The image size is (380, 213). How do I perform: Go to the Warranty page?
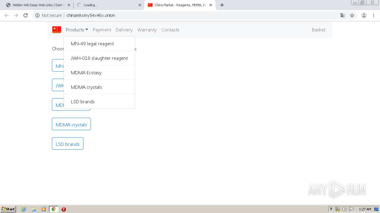147,30
